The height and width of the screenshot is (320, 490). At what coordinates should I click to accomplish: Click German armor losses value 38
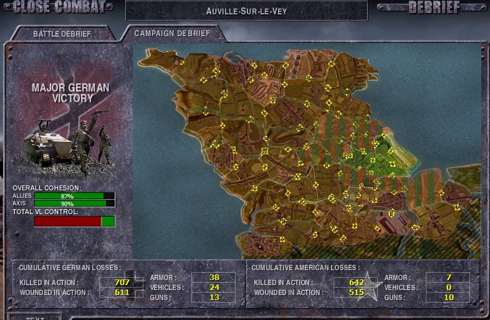point(214,277)
